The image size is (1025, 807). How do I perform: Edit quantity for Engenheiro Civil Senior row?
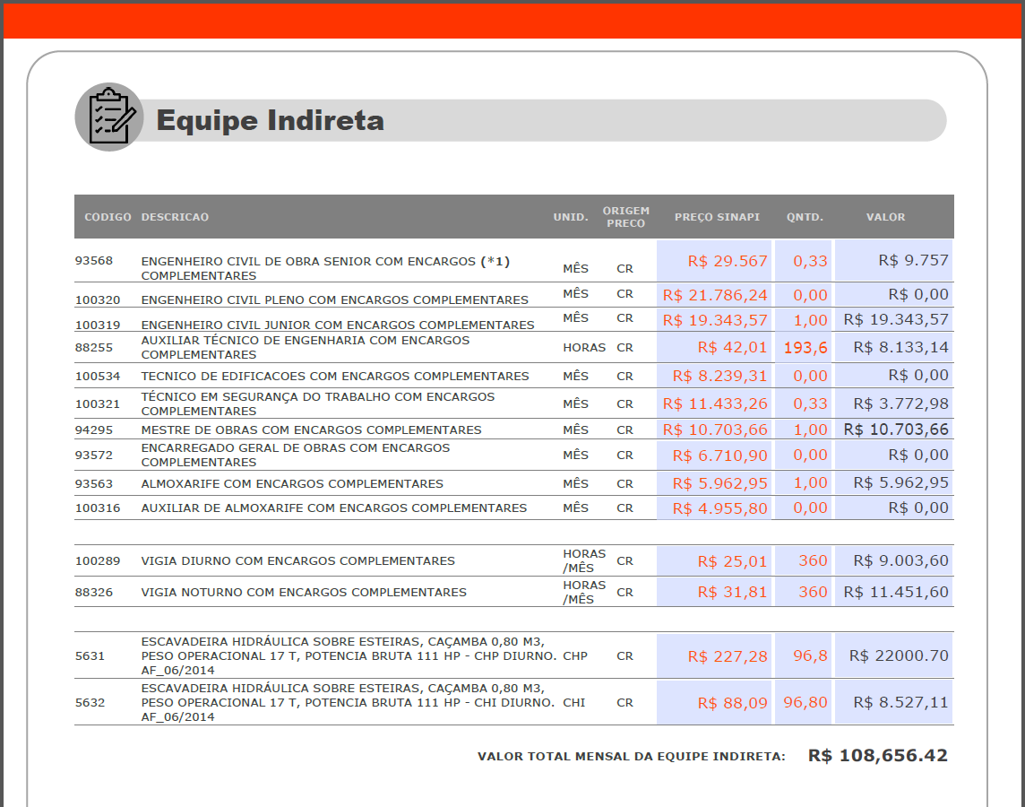(x=804, y=261)
